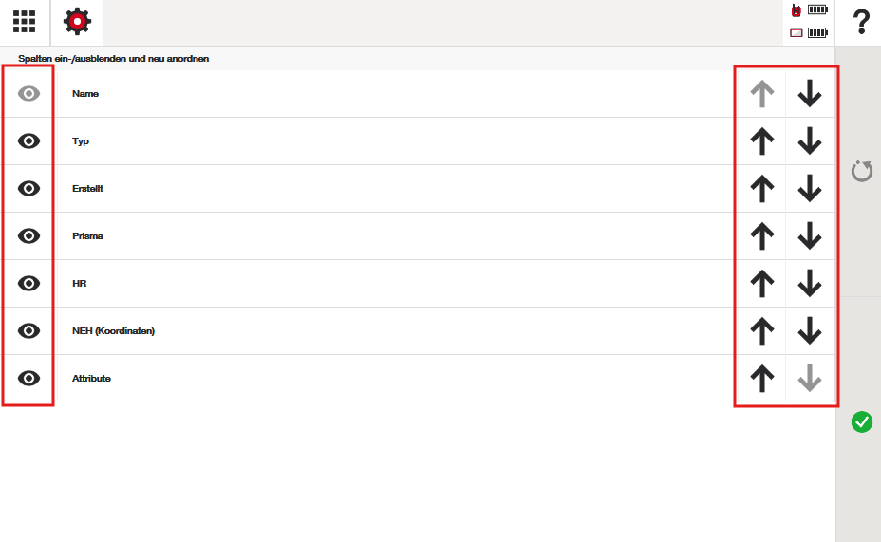The width and height of the screenshot is (881, 542).
Task: Toggle visibility of the Erstellt column
Action: (29, 189)
